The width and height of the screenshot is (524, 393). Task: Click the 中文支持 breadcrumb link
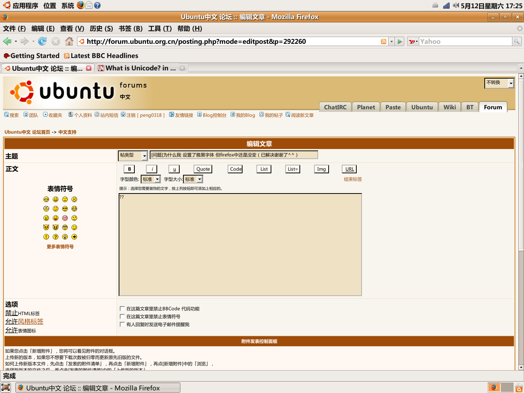(x=67, y=132)
